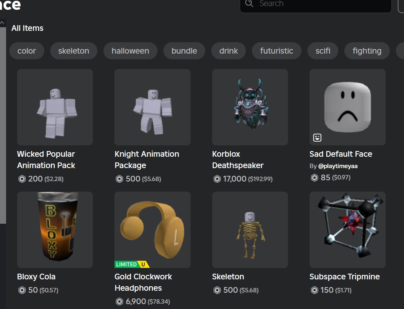
Task: Click Sad Default Face title link
Action: (341, 154)
